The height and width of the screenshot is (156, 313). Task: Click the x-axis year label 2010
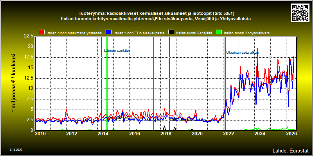[x=40, y=133]
